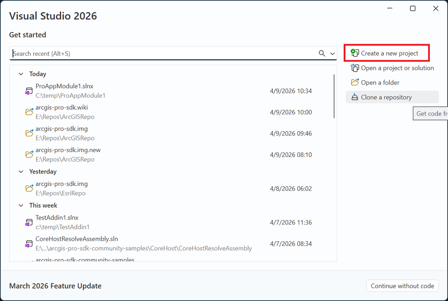Screen dimensions: 448x301
Task: Click folder icon beside arcgis-pro-sdk.img in EsriRepo
Action: pyautogui.click(x=29, y=188)
